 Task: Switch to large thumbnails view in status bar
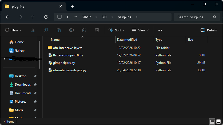coord(218,122)
